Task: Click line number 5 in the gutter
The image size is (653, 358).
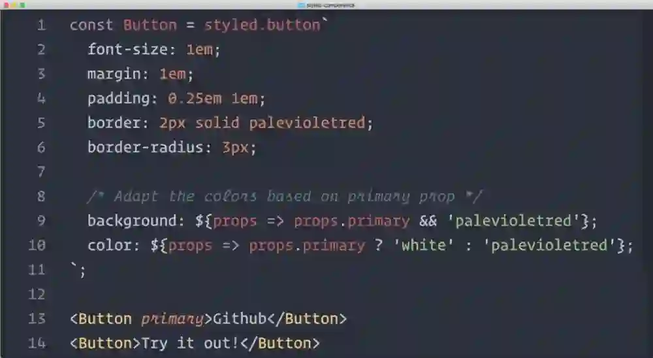Action: click(41, 123)
